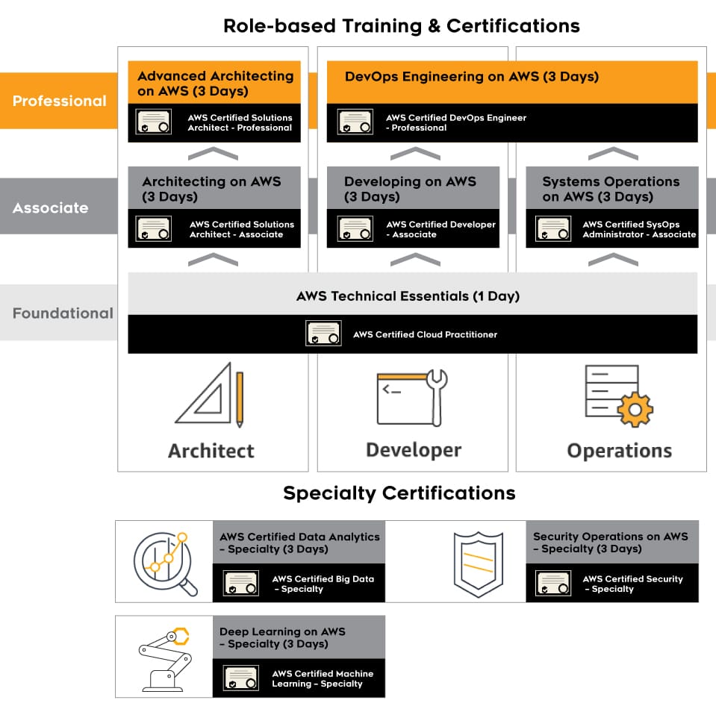Click "AWS Certified Solutions Architect - Associate" text
This screenshot has height=709, width=716.
[242, 229]
